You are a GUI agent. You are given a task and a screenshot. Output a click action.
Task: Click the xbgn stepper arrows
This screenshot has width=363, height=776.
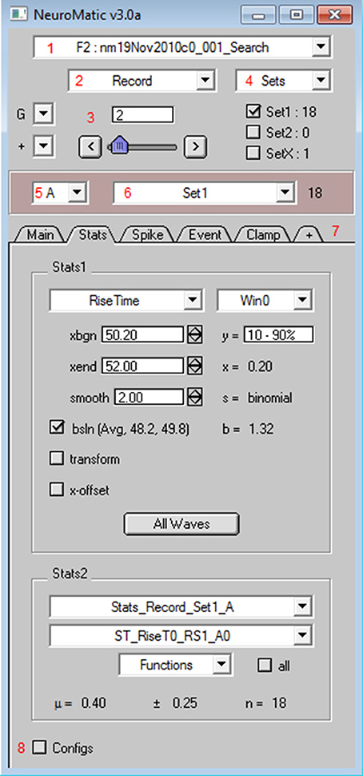[x=195, y=335]
